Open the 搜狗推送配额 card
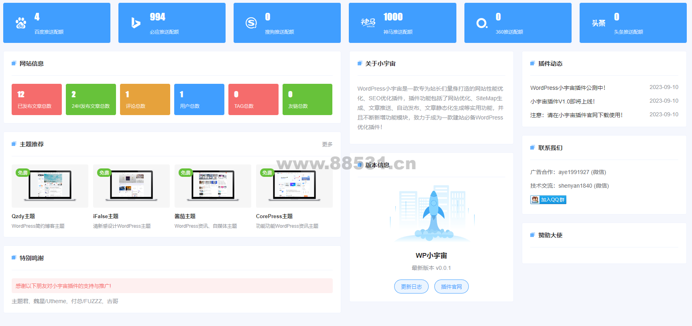692x326 pixels. [287, 23]
